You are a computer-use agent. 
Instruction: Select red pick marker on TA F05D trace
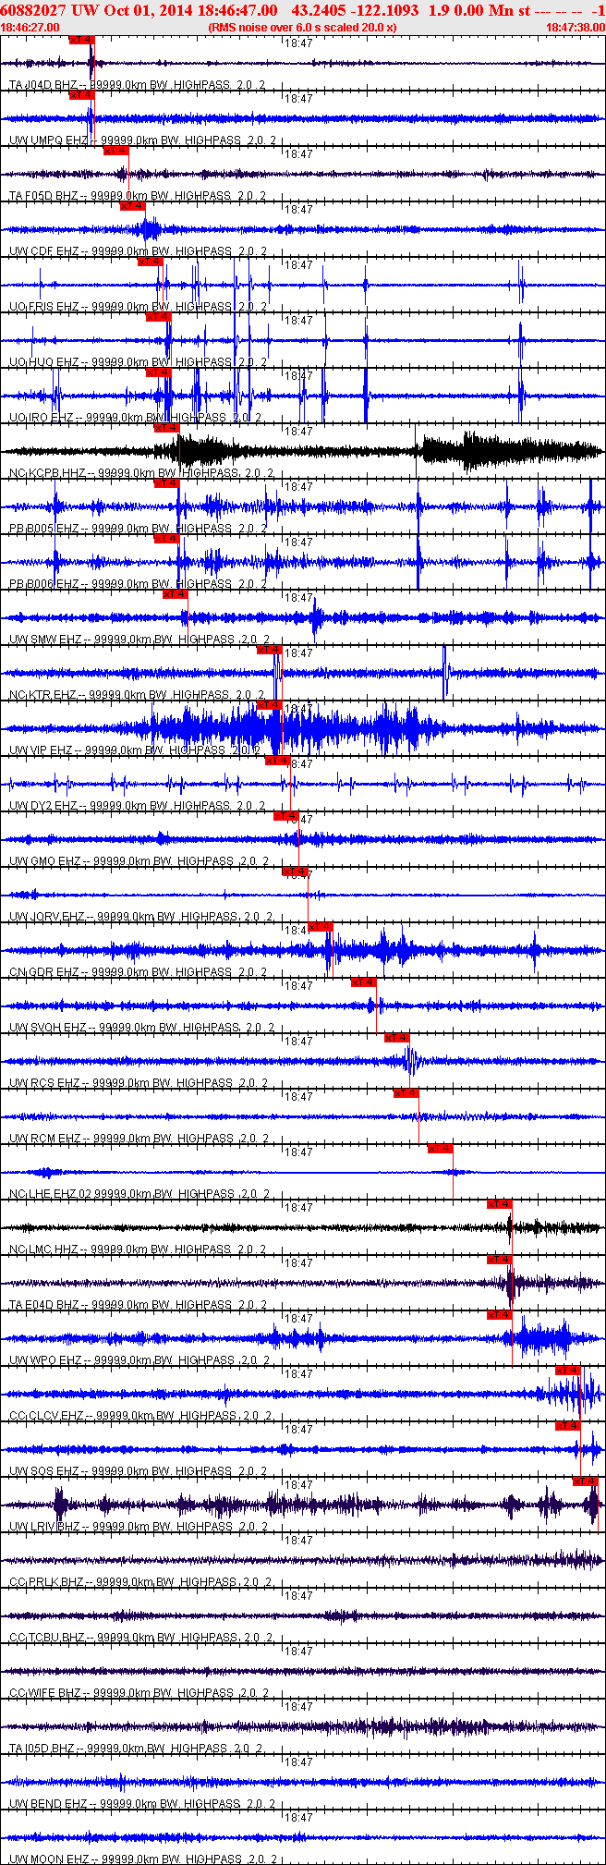coord(115,151)
